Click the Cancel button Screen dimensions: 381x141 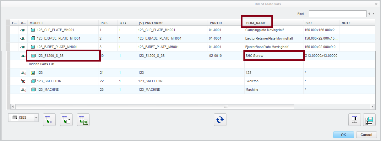[x=366, y=135]
